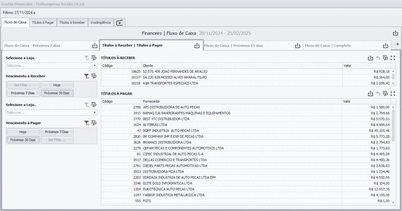
Task: Inspect data of Títulos à Pagar grid
Action: pos(385,93)
